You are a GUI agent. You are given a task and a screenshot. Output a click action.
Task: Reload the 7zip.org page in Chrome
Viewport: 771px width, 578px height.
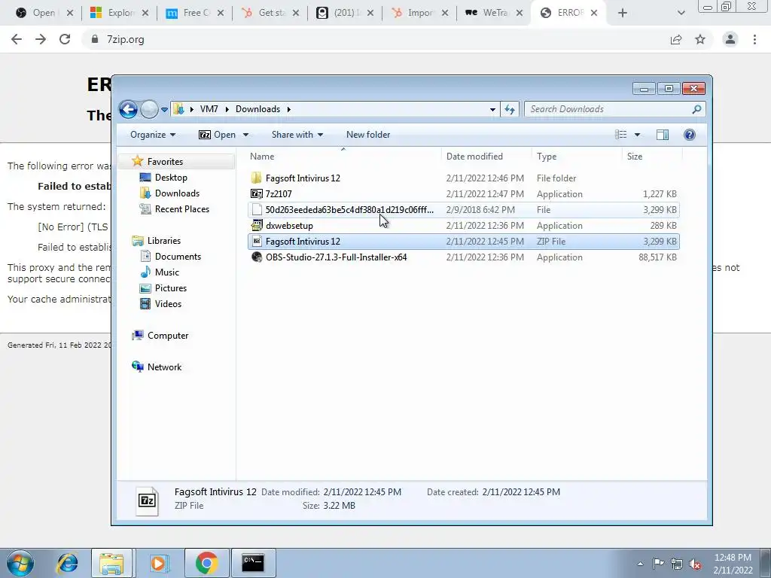(x=65, y=39)
